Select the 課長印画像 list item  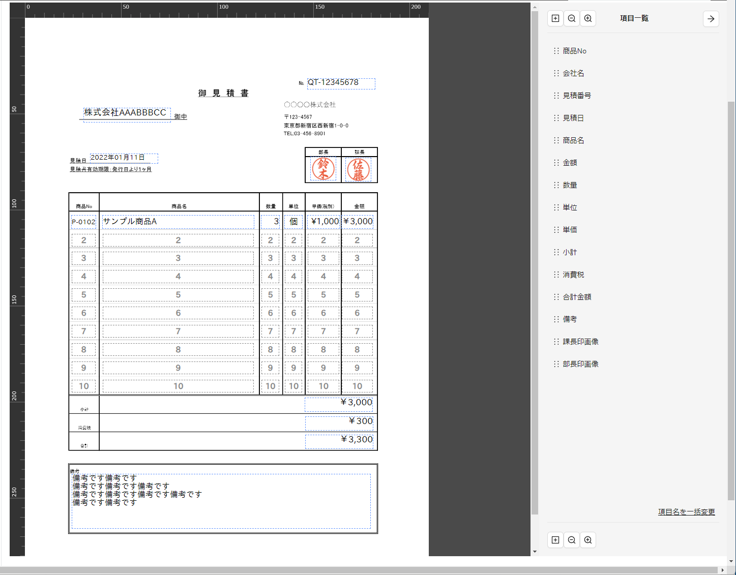pos(580,342)
